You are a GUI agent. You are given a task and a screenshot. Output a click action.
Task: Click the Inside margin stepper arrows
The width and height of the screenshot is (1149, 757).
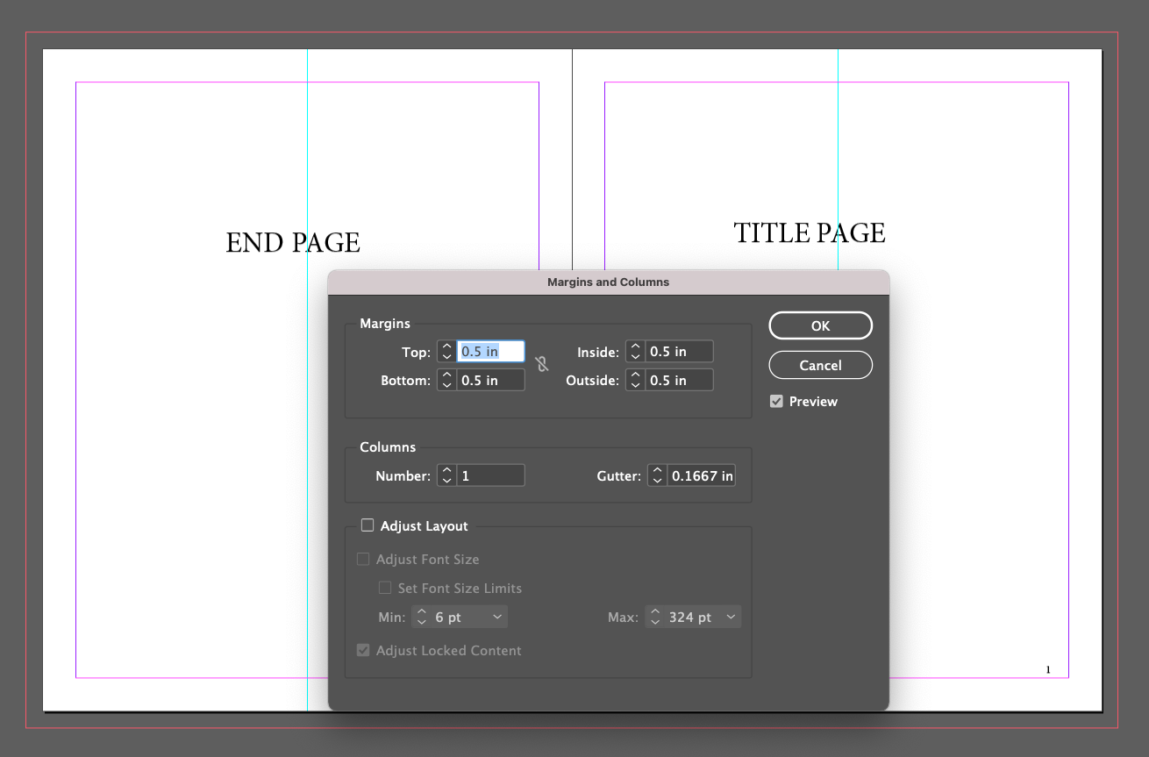tap(635, 352)
